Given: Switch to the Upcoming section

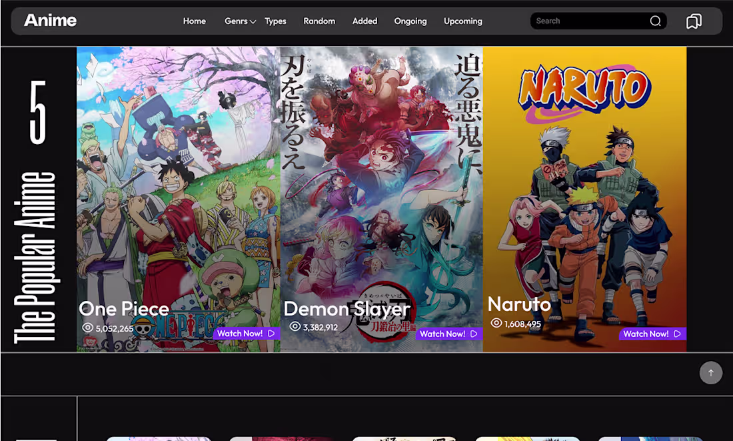Looking at the screenshot, I should point(462,21).
